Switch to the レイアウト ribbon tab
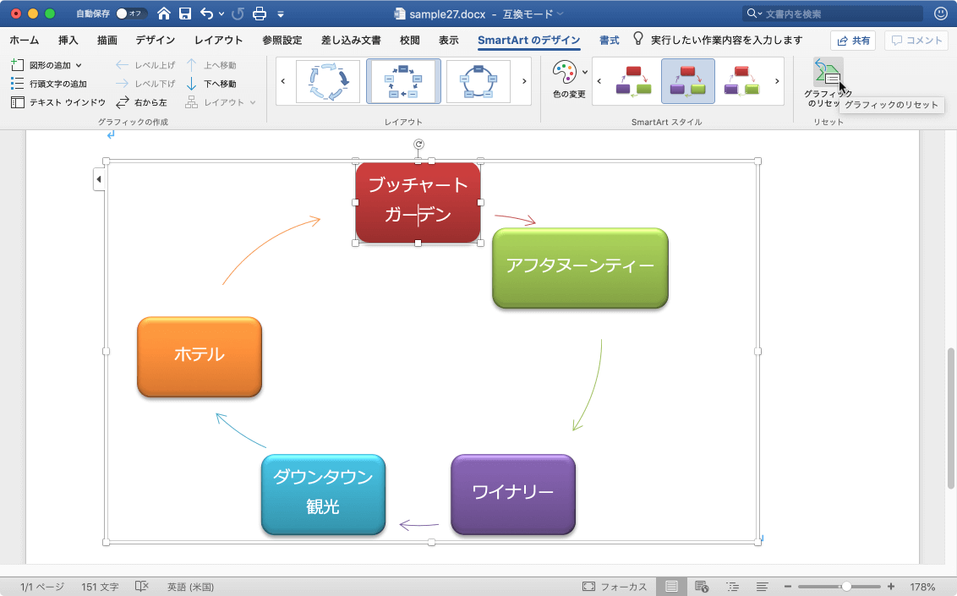Image resolution: width=957 pixels, height=596 pixels. pyautogui.click(x=218, y=41)
